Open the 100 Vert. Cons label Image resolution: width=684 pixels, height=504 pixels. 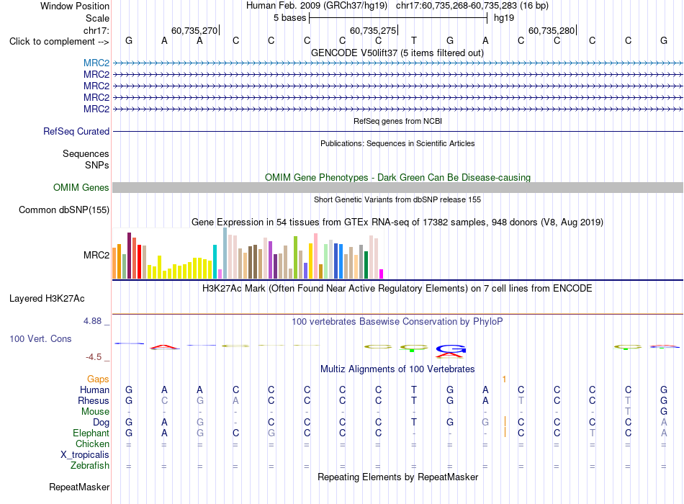40,338
